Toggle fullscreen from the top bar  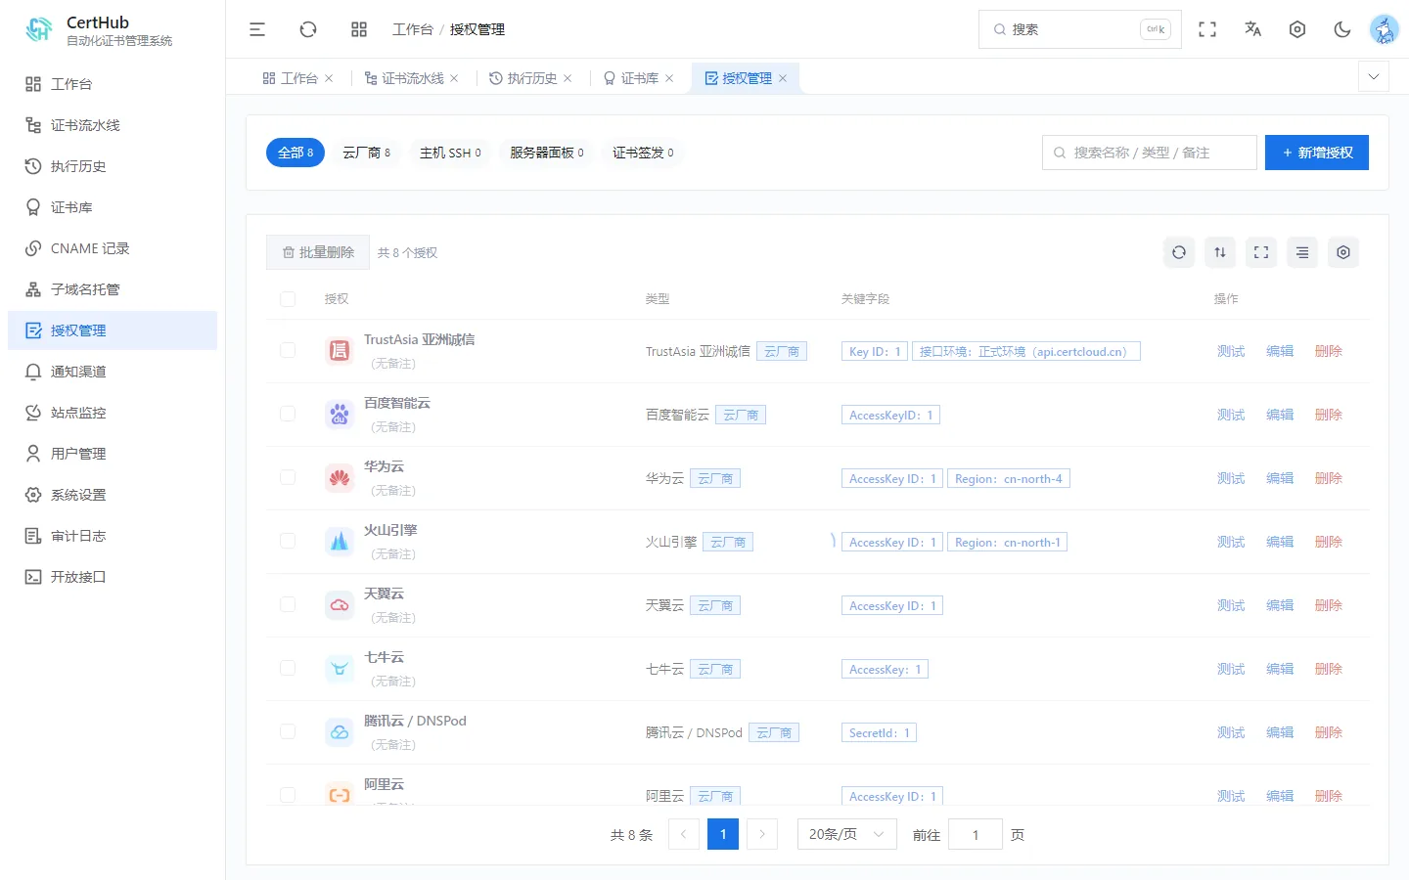(x=1207, y=29)
